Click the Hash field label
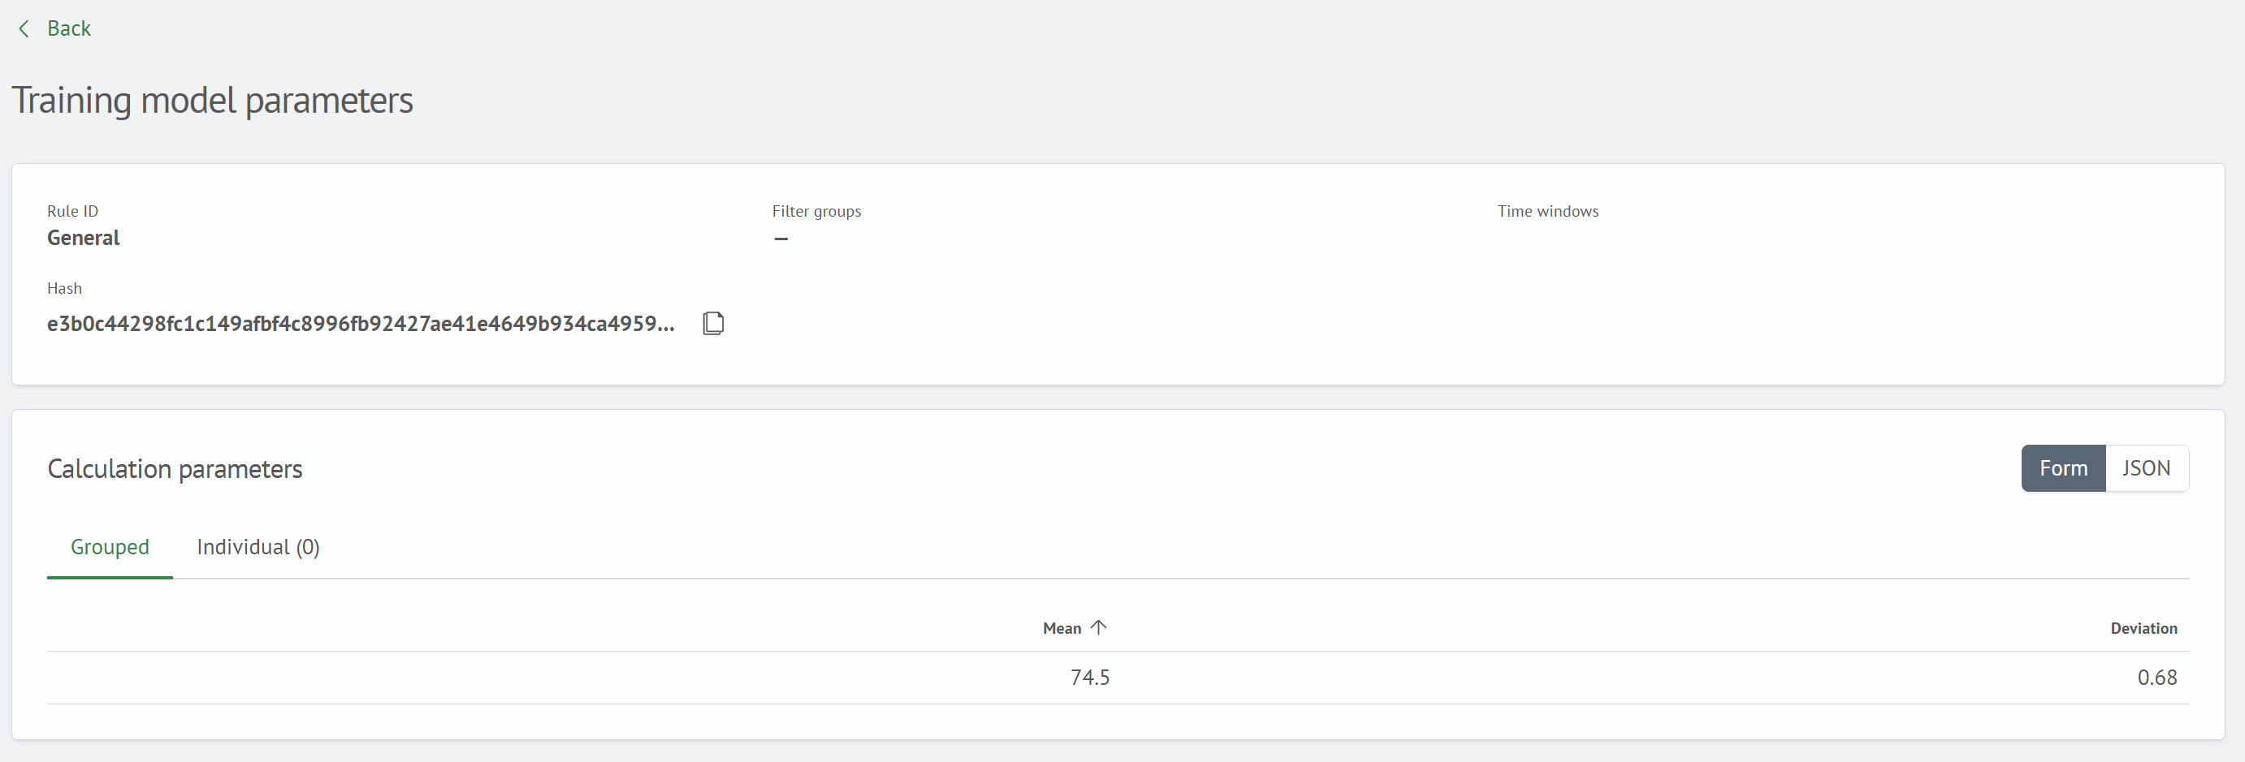Image resolution: width=2245 pixels, height=762 pixels. pos(64,288)
